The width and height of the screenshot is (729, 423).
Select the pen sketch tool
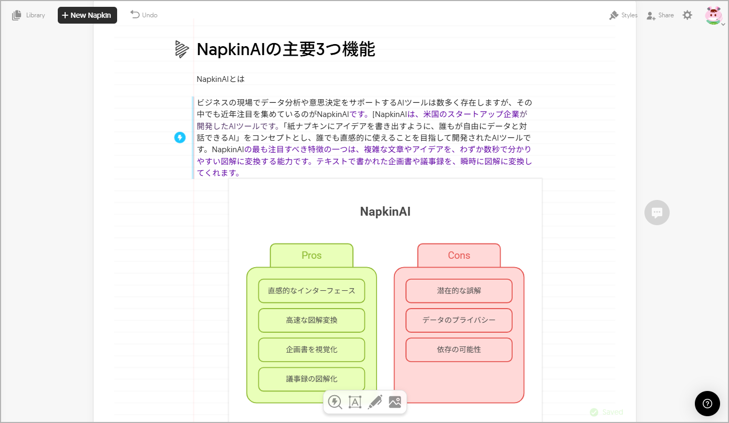coord(375,402)
